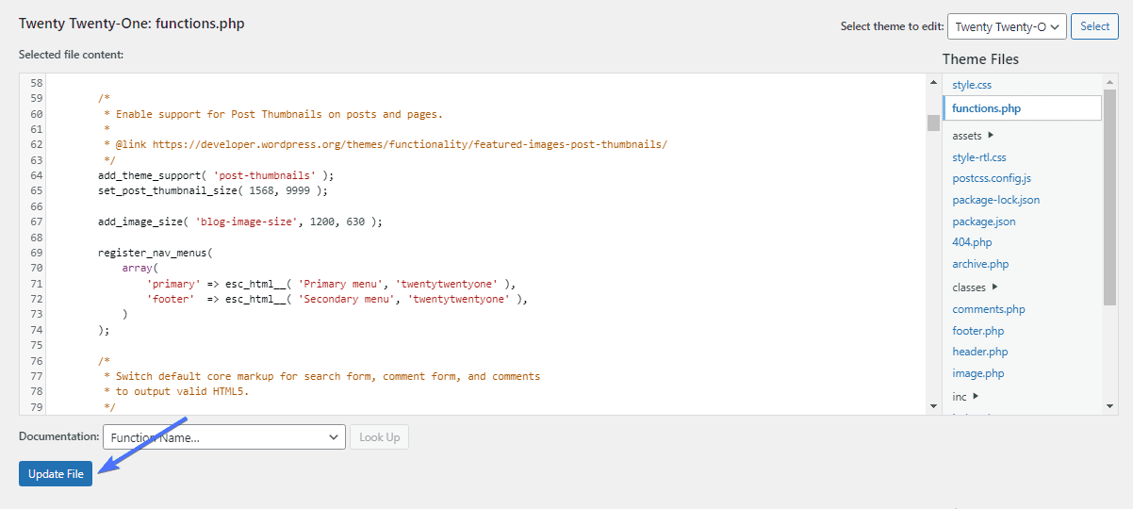Click the code editor scrollbar thumb
The height and width of the screenshot is (509, 1133).
(x=933, y=123)
